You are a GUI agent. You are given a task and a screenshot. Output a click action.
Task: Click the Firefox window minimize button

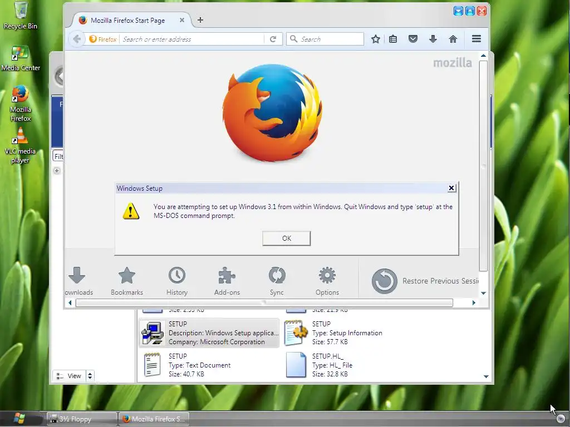[x=459, y=11]
